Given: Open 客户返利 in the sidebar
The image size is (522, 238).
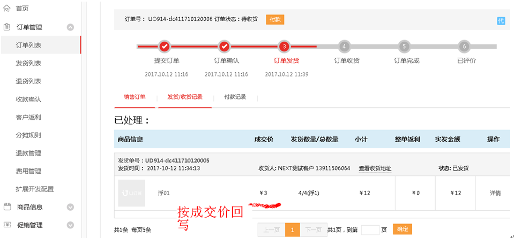Looking at the screenshot, I should (28, 117).
